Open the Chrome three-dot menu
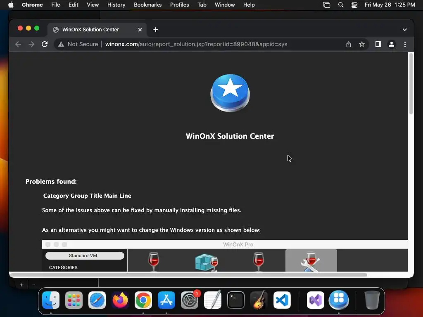423x317 pixels. (405, 44)
